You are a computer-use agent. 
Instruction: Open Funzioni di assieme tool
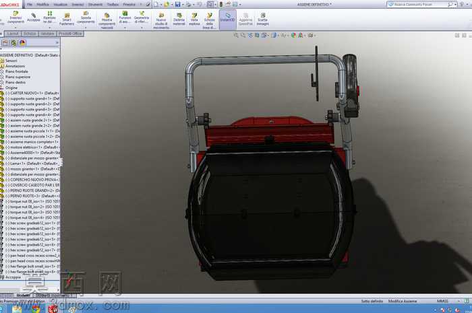tap(125, 18)
